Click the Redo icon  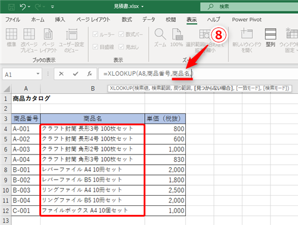tap(38, 7)
